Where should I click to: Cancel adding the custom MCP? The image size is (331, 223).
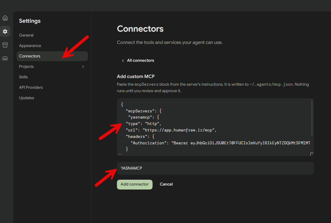point(166,184)
